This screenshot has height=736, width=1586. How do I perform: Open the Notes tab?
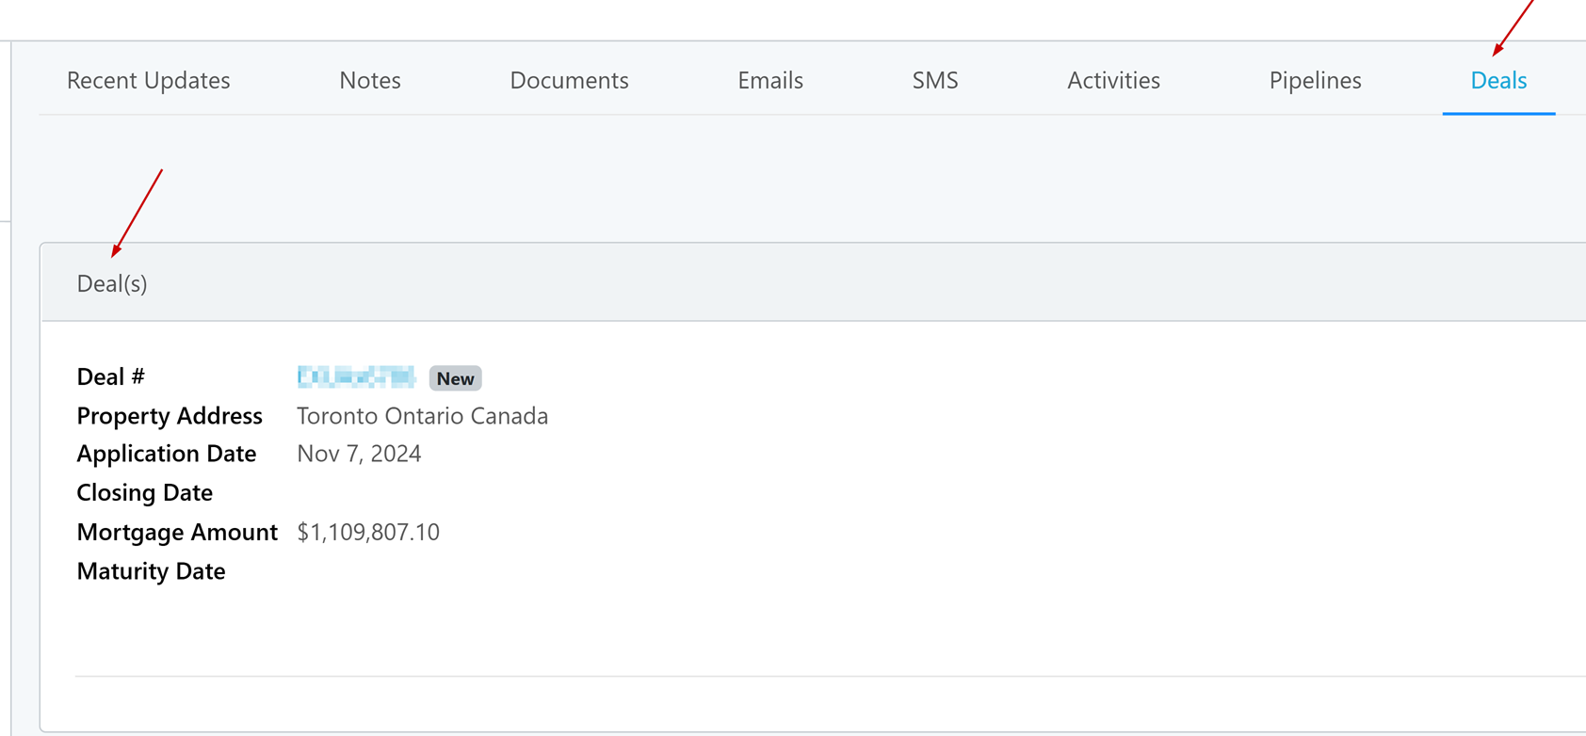pyautogui.click(x=370, y=80)
